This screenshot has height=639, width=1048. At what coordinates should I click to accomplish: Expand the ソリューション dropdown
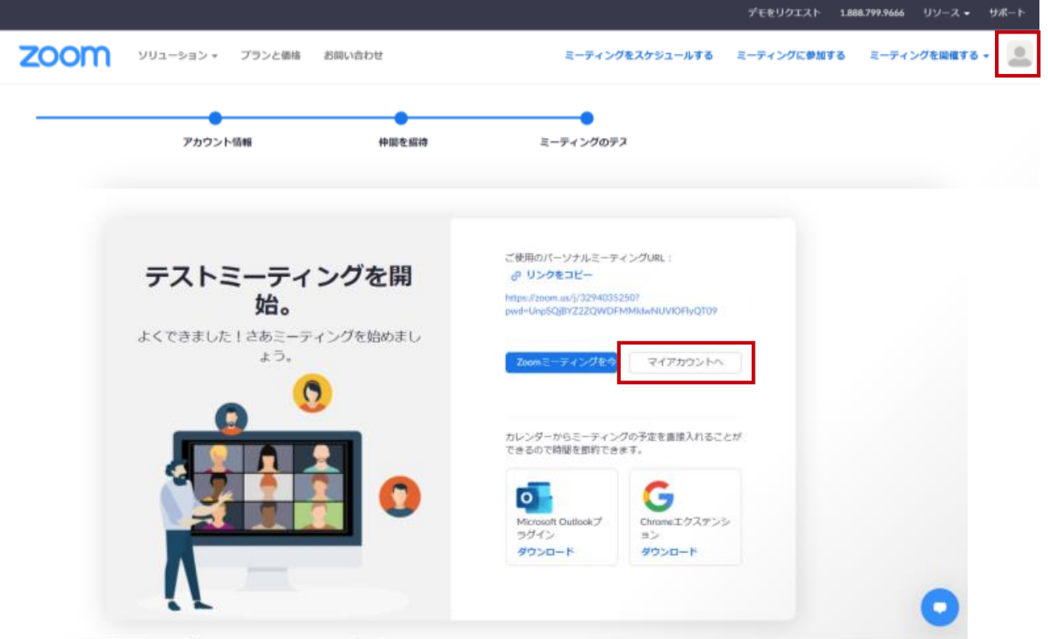(177, 56)
